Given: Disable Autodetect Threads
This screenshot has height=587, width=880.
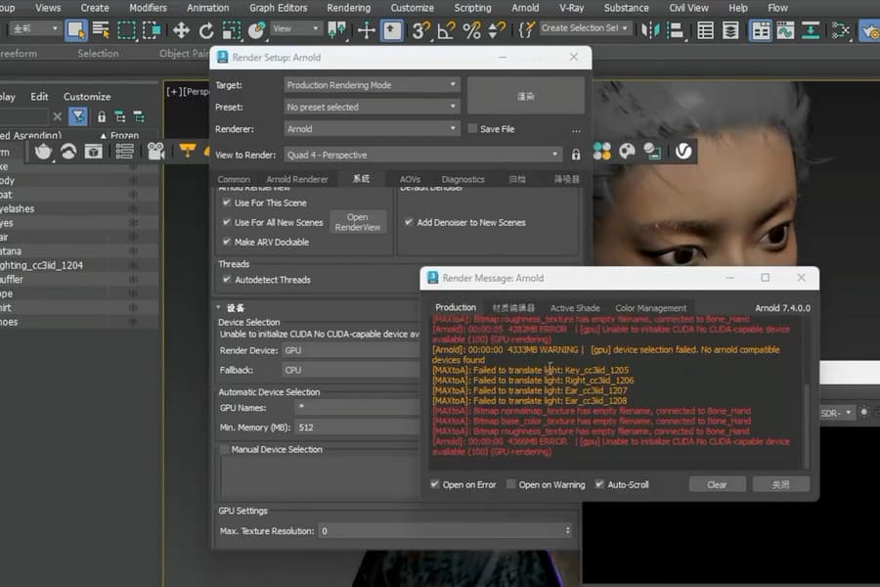Looking at the screenshot, I should point(227,280).
